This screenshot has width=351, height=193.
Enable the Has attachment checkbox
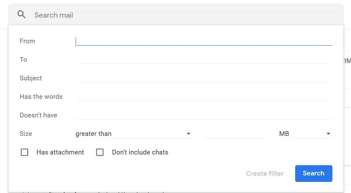coord(24,152)
